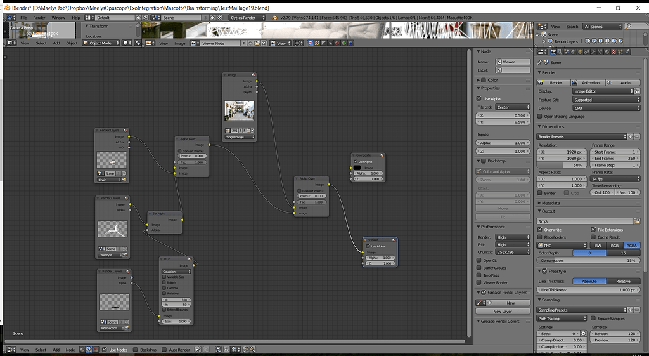Open World properties tab globe icon
The image size is (649, 356).
[573, 52]
